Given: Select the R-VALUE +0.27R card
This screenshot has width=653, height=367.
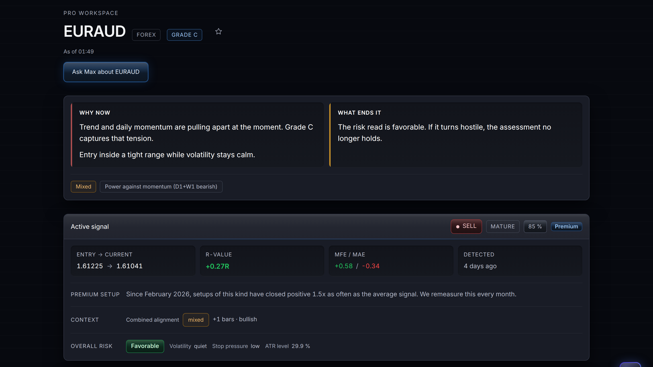Looking at the screenshot, I should [x=262, y=260].
